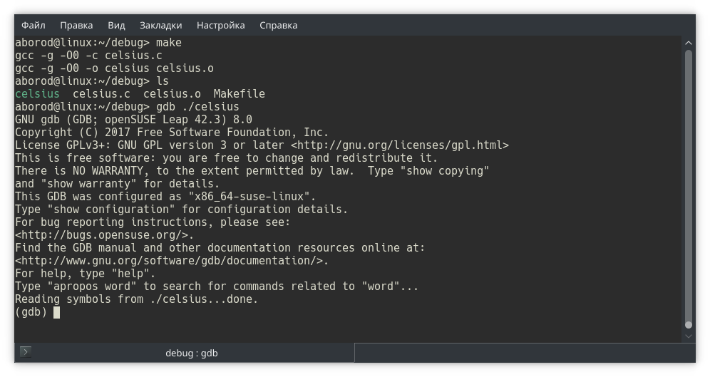Click at the (gdb) prompt cursor
The height and width of the screenshot is (377, 710).
(56, 312)
